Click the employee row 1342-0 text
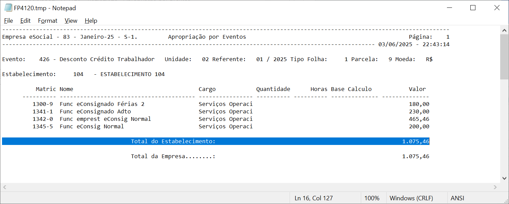The height and width of the screenshot is (204, 509). pyautogui.click(x=92, y=119)
